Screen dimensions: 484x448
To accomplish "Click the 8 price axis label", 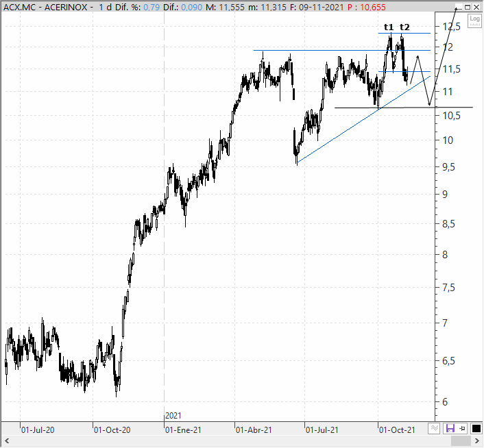I will (x=445, y=255).
